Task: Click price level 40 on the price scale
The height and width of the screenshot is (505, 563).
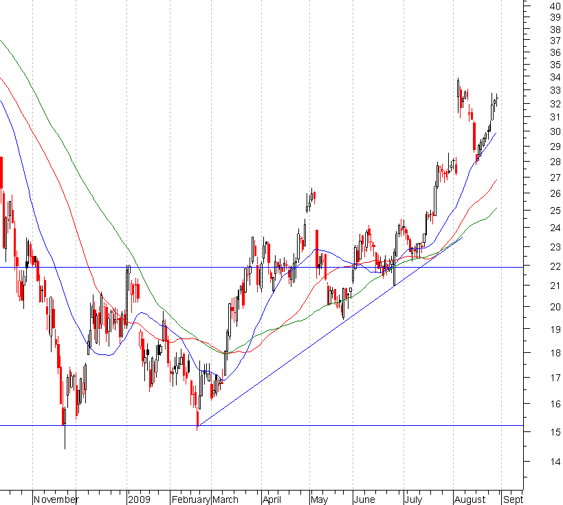Action: (x=555, y=6)
